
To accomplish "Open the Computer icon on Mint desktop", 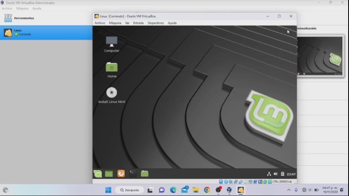I will (x=111, y=44).
